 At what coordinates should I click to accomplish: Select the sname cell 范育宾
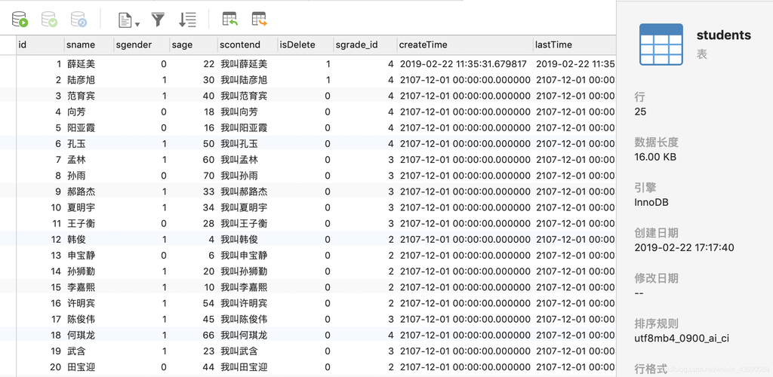click(82, 96)
